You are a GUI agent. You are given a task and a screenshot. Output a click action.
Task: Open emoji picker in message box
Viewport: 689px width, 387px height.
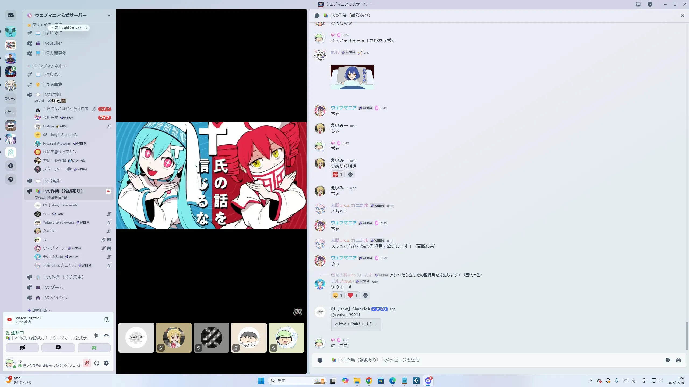[667, 360]
